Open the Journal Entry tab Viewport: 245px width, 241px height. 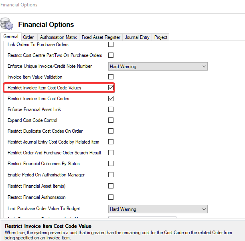[x=137, y=37]
